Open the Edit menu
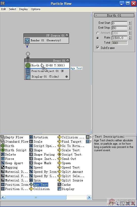This screenshot has height=207, width=137. [x=4, y=9]
